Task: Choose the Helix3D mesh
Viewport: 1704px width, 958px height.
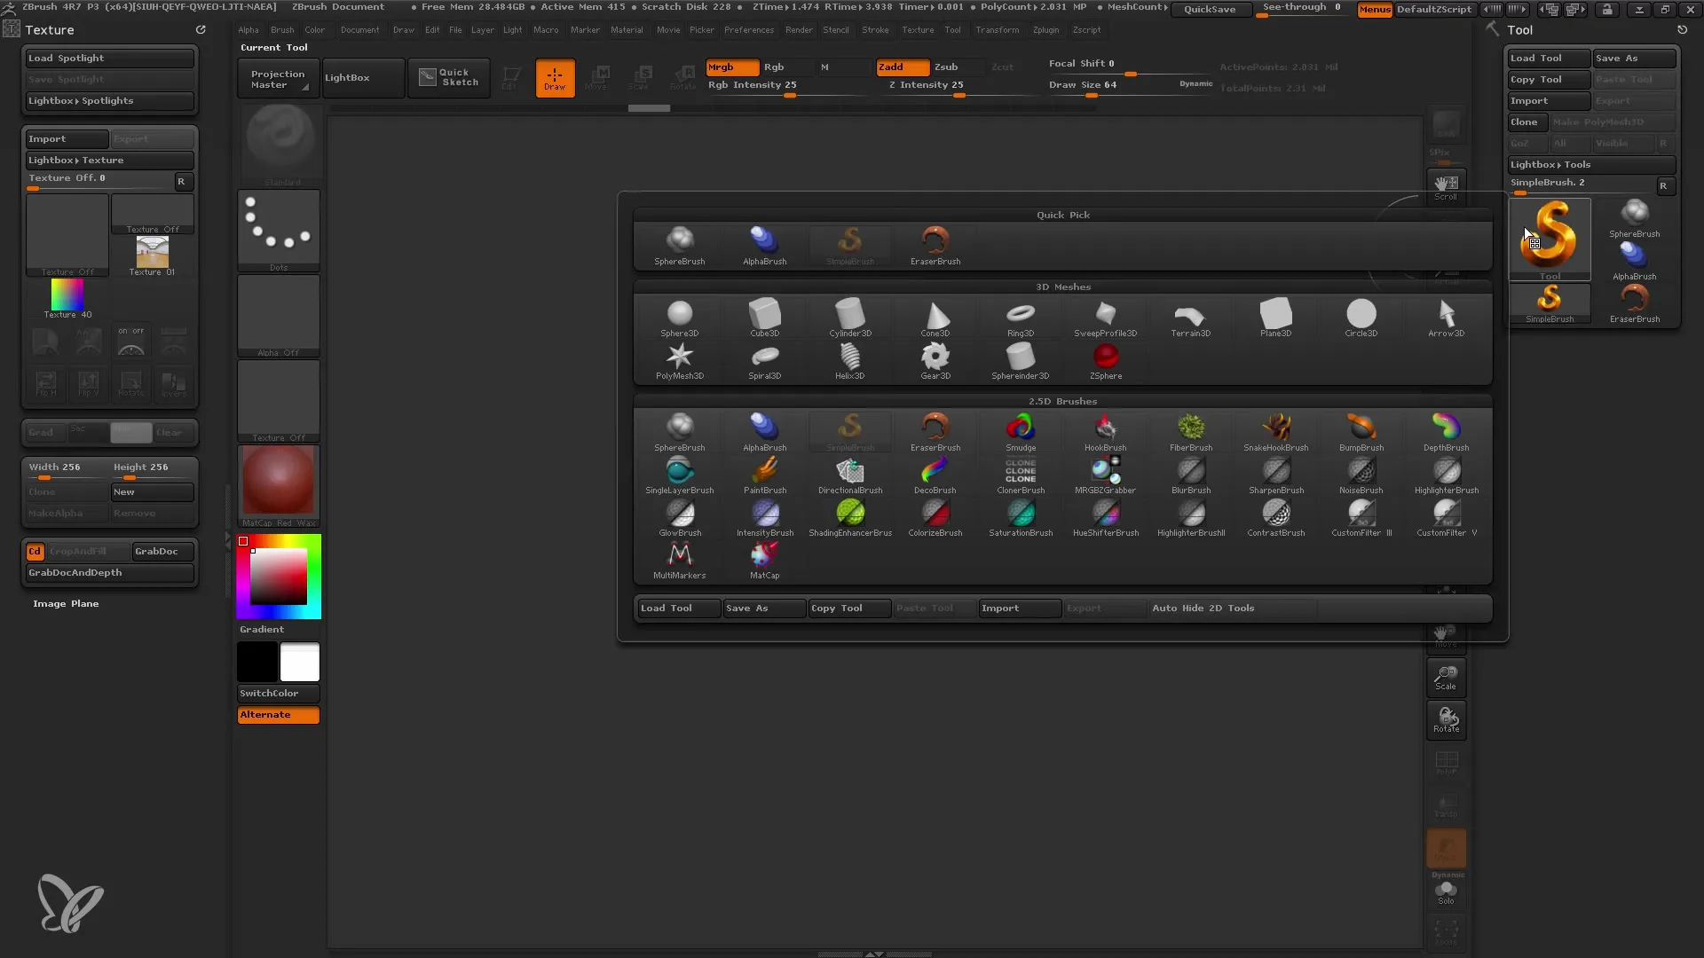Action: [849, 361]
